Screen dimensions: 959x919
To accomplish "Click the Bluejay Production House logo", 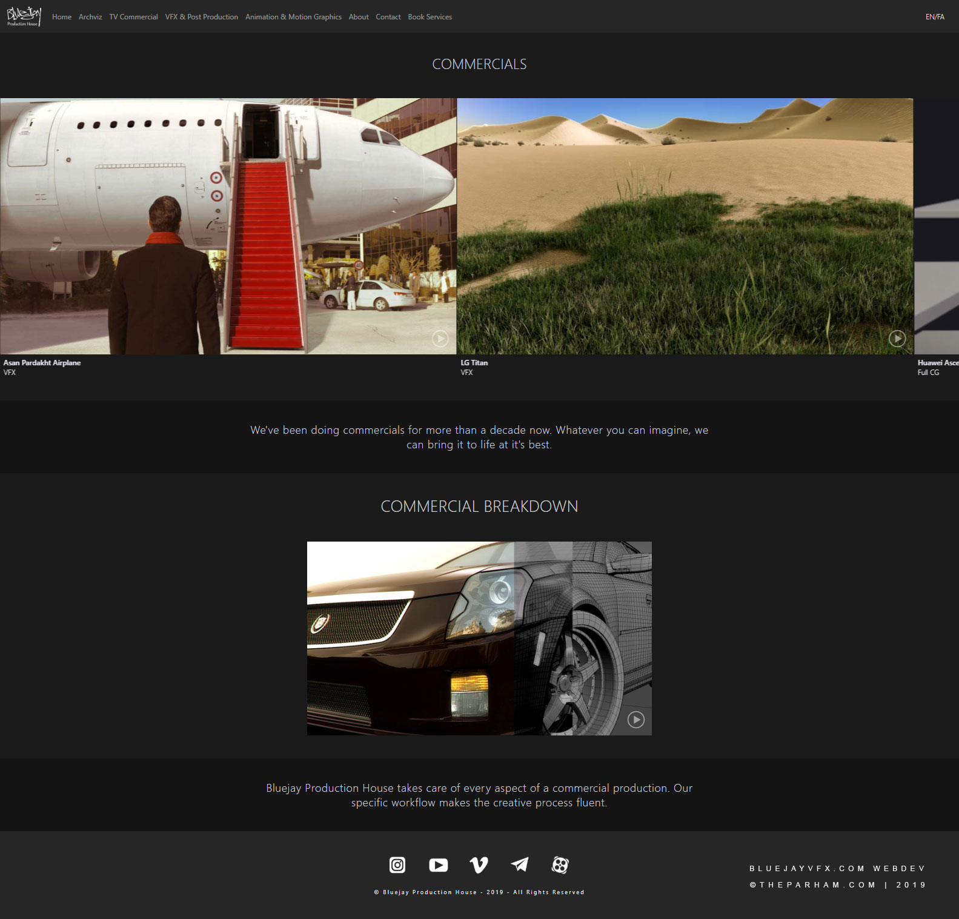I will (x=24, y=16).
